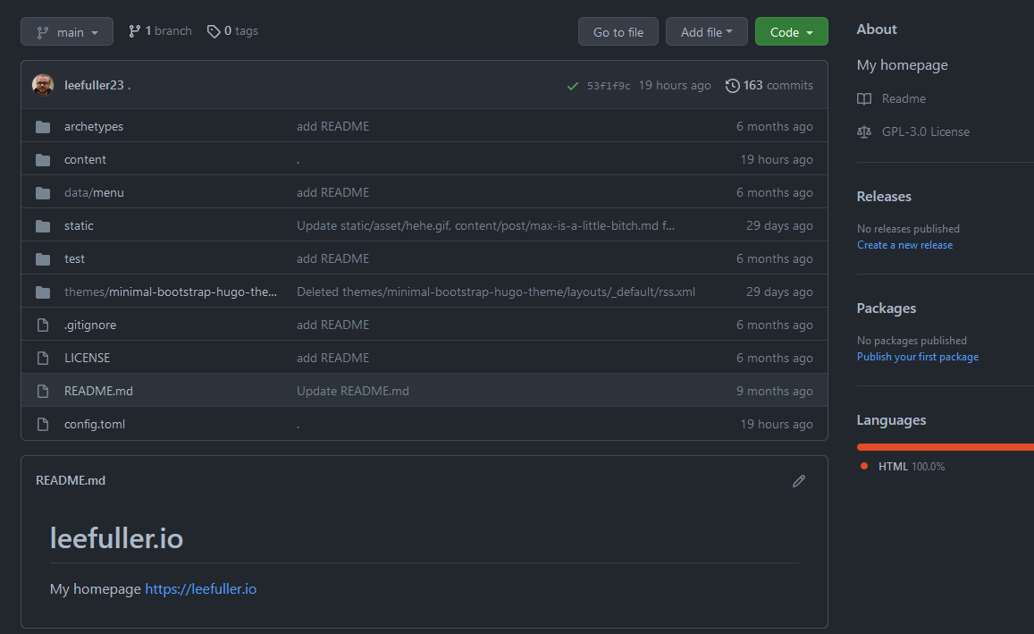This screenshot has width=1034, height=634.
Task: Click the tags icon next to '0 tags'
Action: click(x=213, y=30)
